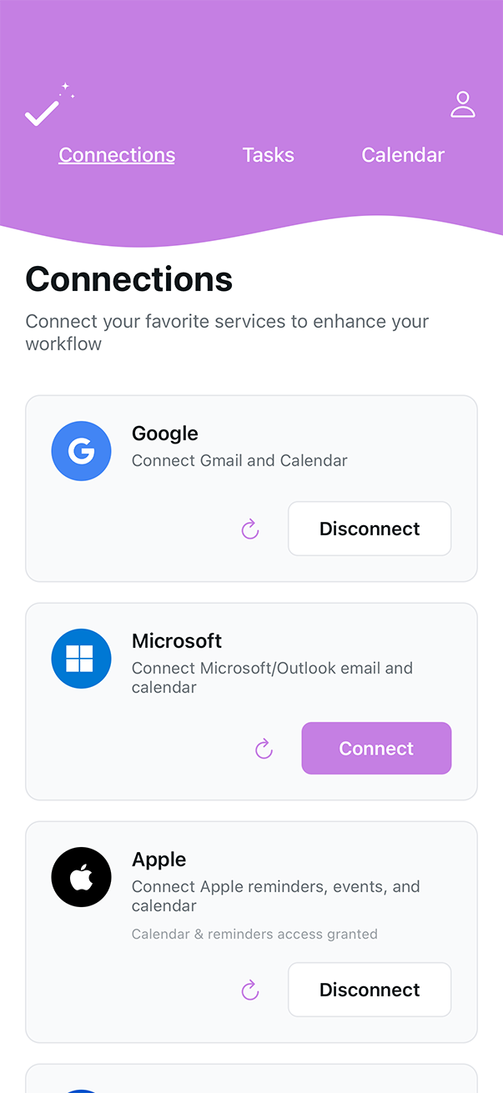Open the Calendar tab

tap(403, 155)
